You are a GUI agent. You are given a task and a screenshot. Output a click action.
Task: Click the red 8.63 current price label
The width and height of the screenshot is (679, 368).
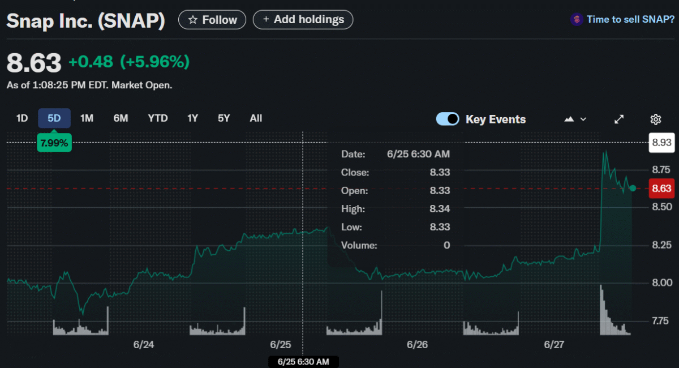pyautogui.click(x=661, y=189)
